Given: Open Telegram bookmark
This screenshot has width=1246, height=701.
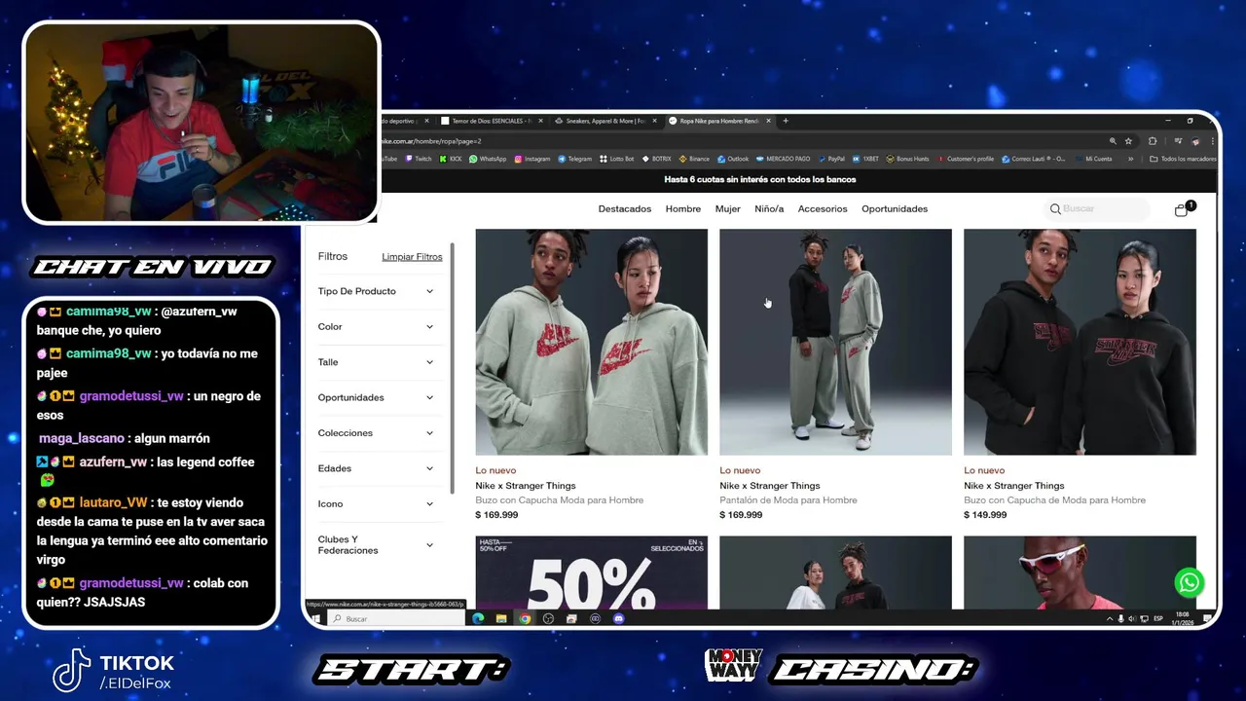Looking at the screenshot, I should 575,159.
